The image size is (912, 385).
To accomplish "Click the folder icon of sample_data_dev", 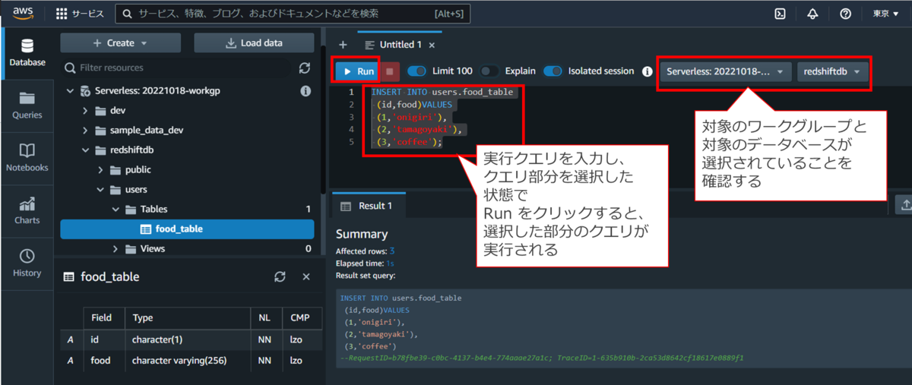I will [101, 131].
